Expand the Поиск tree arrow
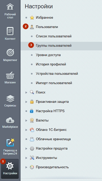Screen dimensions: 102x181 26,92
